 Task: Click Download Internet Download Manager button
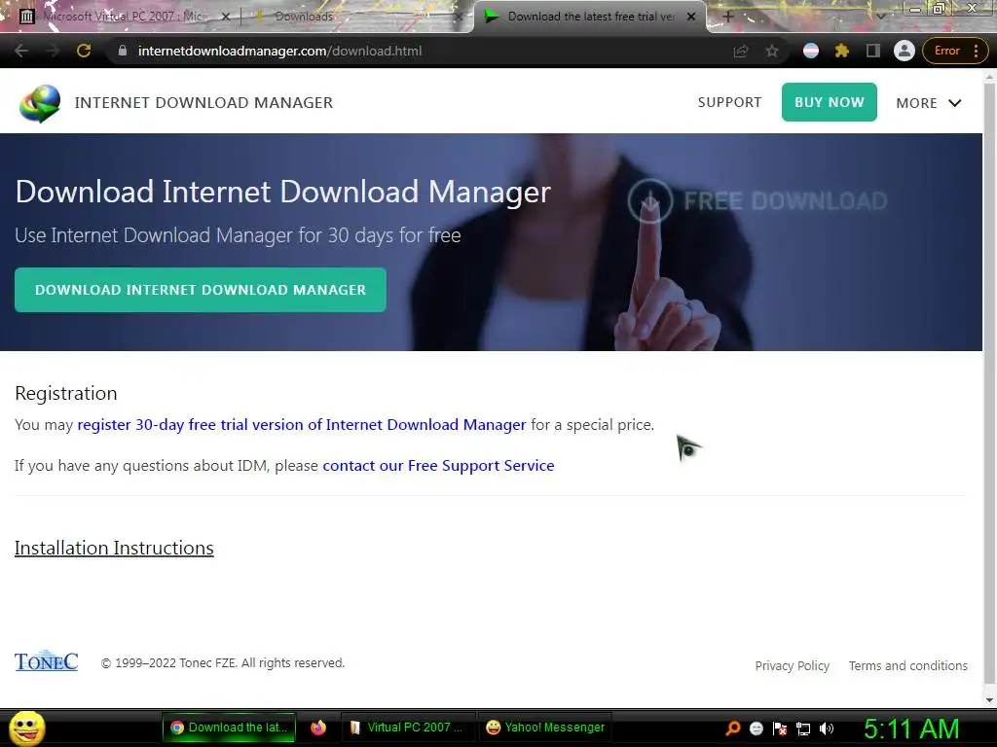pyautogui.click(x=201, y=290)
